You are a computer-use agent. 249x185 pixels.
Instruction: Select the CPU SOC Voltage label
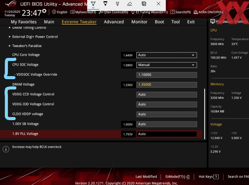coord(25,65)
